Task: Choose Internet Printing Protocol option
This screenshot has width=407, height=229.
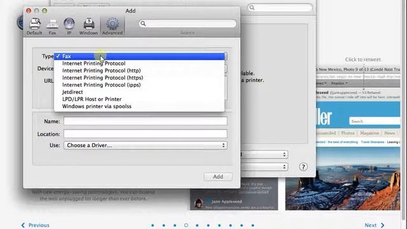Action: (139, 64)
